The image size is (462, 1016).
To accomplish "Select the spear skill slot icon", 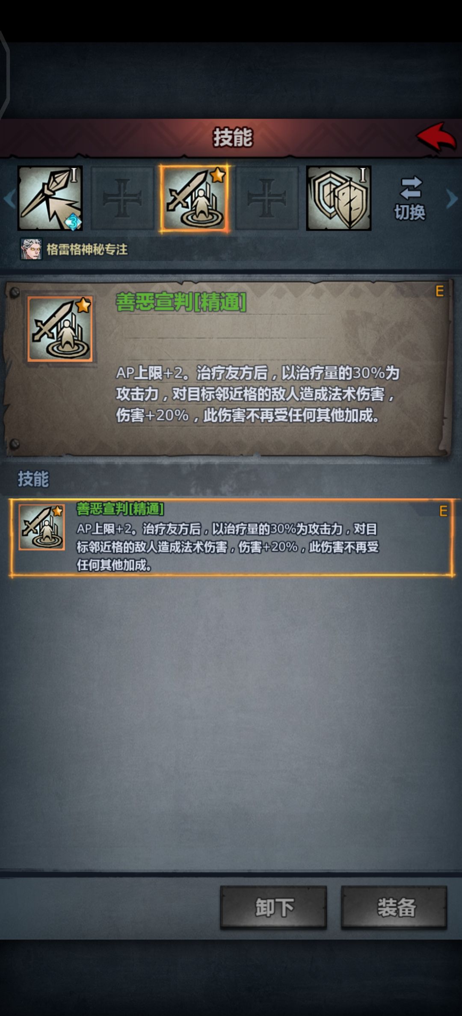I will (50, 198).
